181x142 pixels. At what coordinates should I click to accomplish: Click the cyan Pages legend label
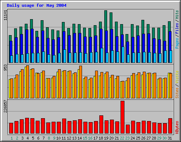tap(177, 43)
